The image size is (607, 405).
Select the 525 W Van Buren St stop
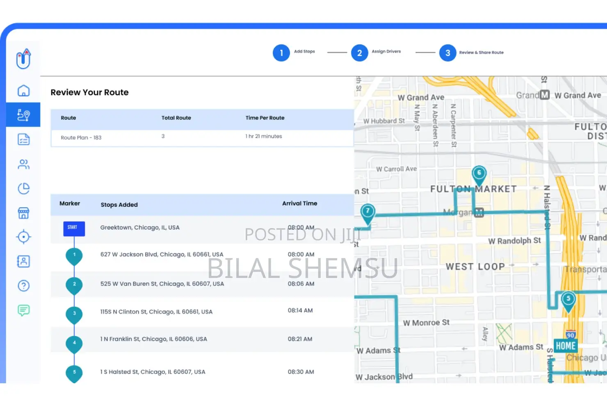pyautogui.click(x=162, y=284)
